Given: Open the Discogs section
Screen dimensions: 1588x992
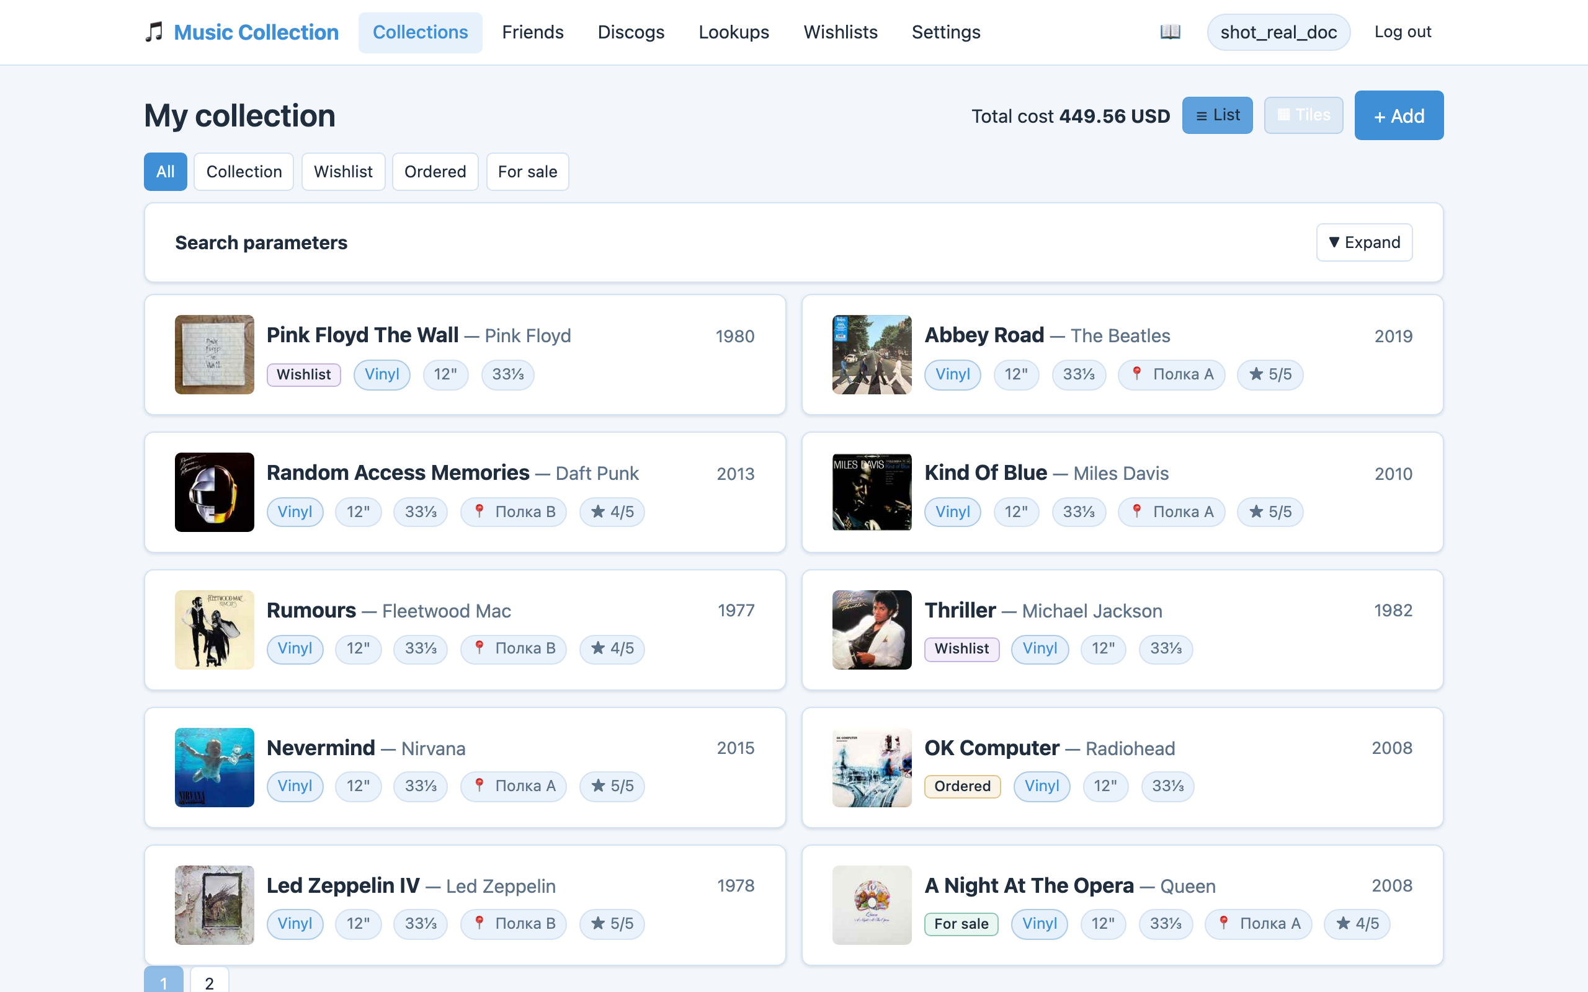Looking at the screenshot, I should pyautogui.click(x=631, y=32).
